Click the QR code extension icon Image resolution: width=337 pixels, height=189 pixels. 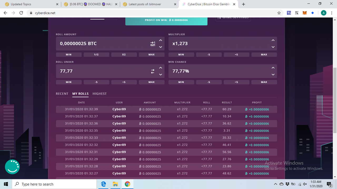tap(297, 13)
